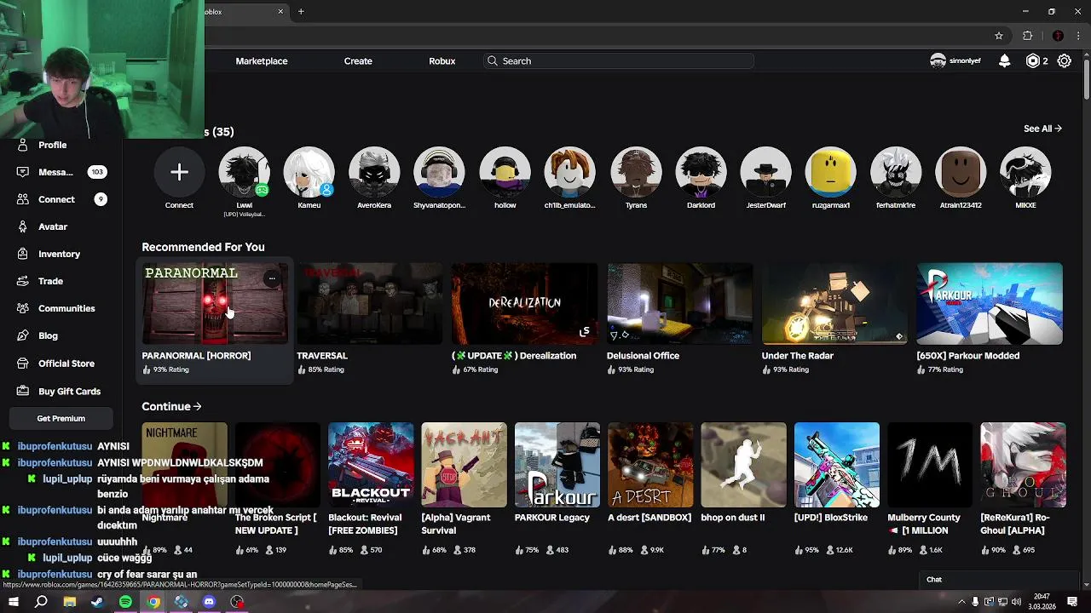
Task: Show hidden system tray icons
Action: tap(961, 602)
